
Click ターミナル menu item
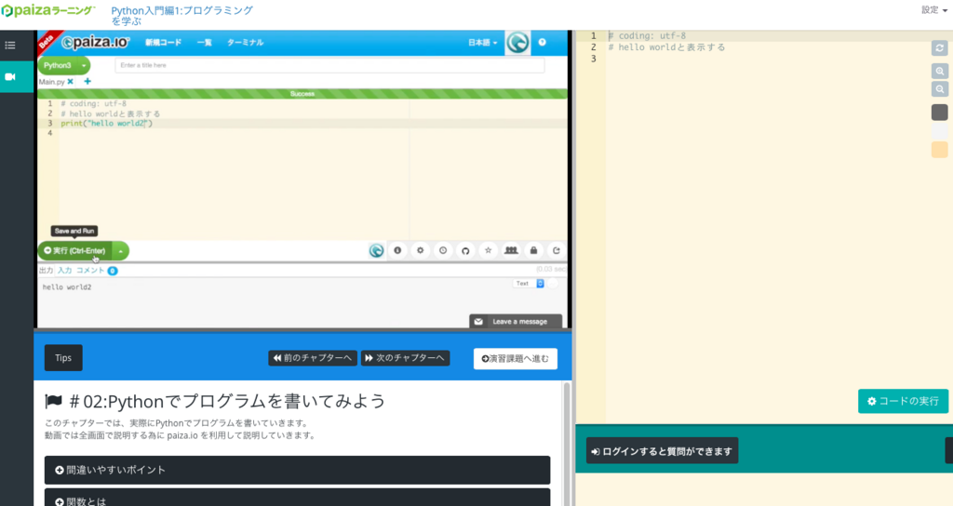pos(245,43)
